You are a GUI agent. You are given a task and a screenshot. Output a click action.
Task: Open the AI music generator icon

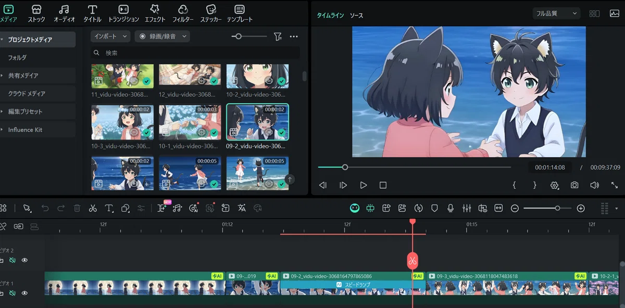tap(177, 208)
